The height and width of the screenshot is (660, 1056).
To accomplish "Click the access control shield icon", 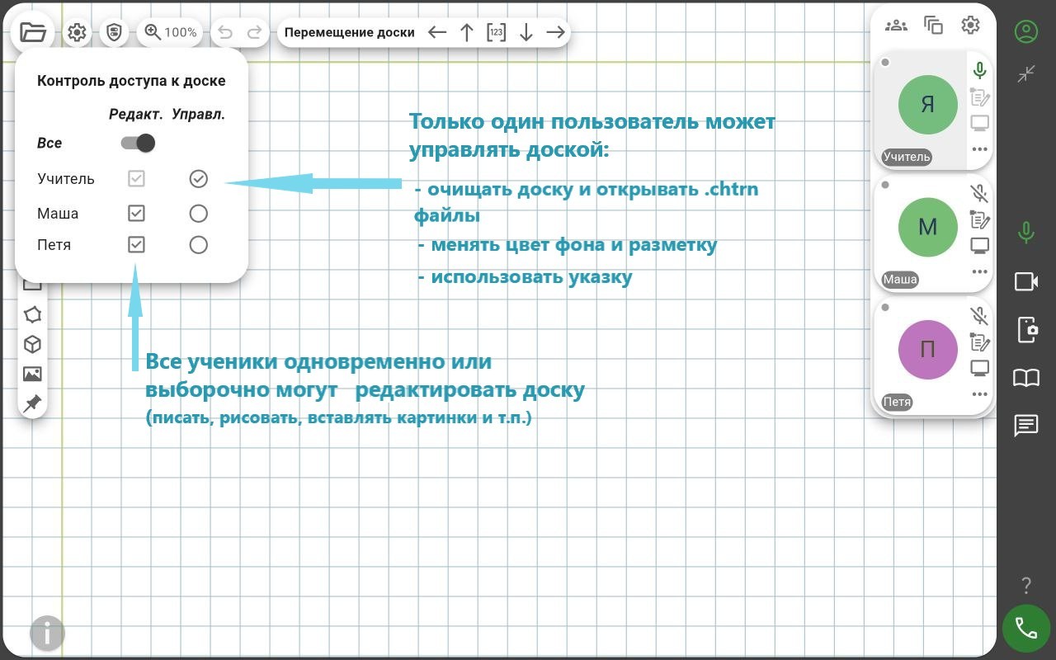I will click(114, 32).
